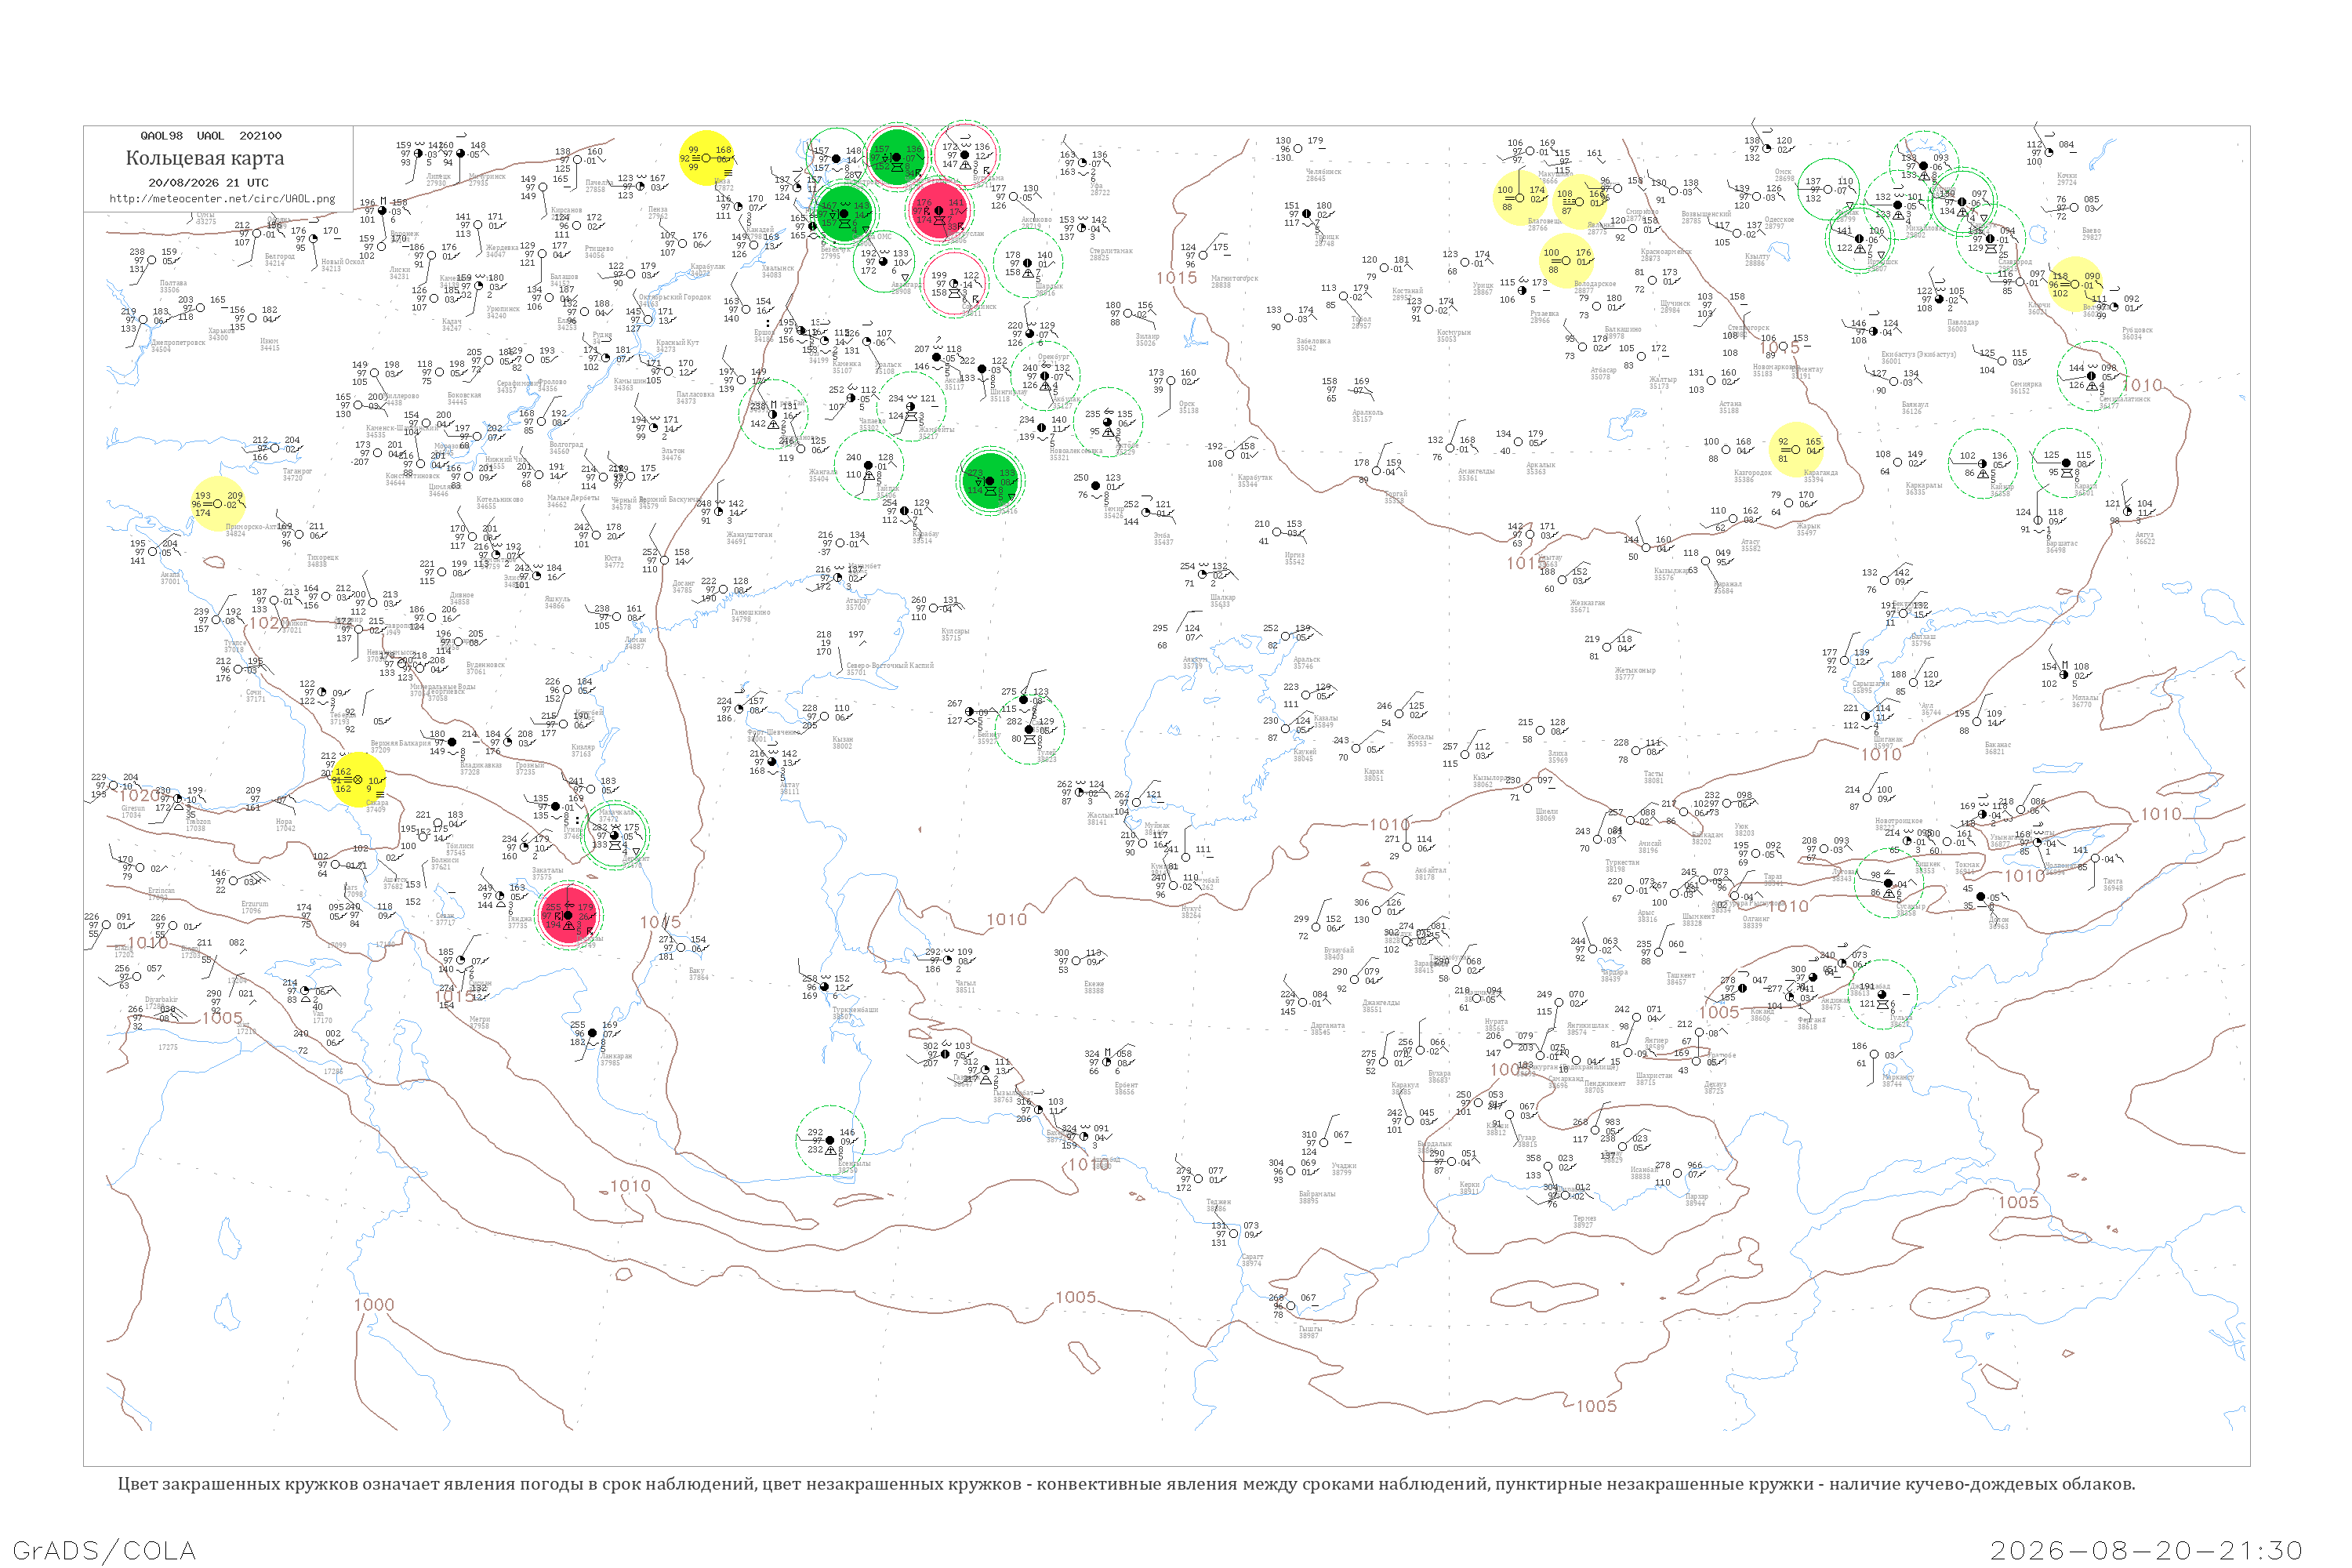
Task: Click the "Таганрог 34720" station label
Action: coord(297,474)
